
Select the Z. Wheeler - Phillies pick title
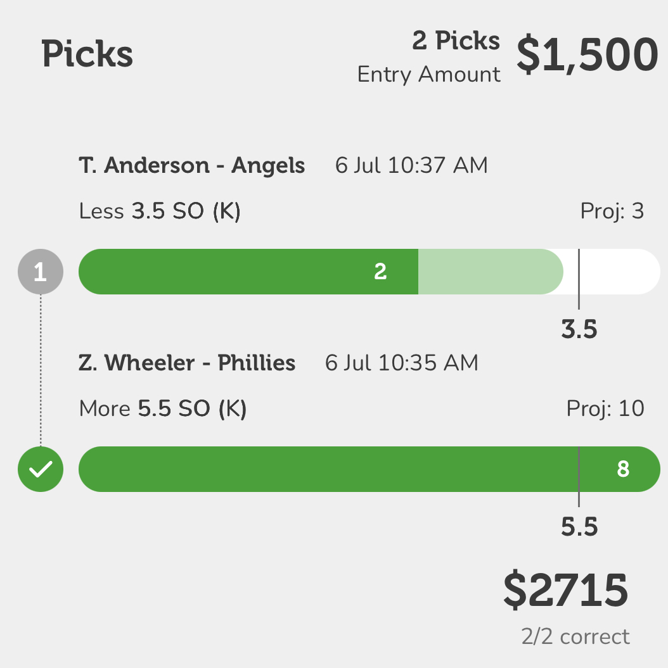coord(187,363)
